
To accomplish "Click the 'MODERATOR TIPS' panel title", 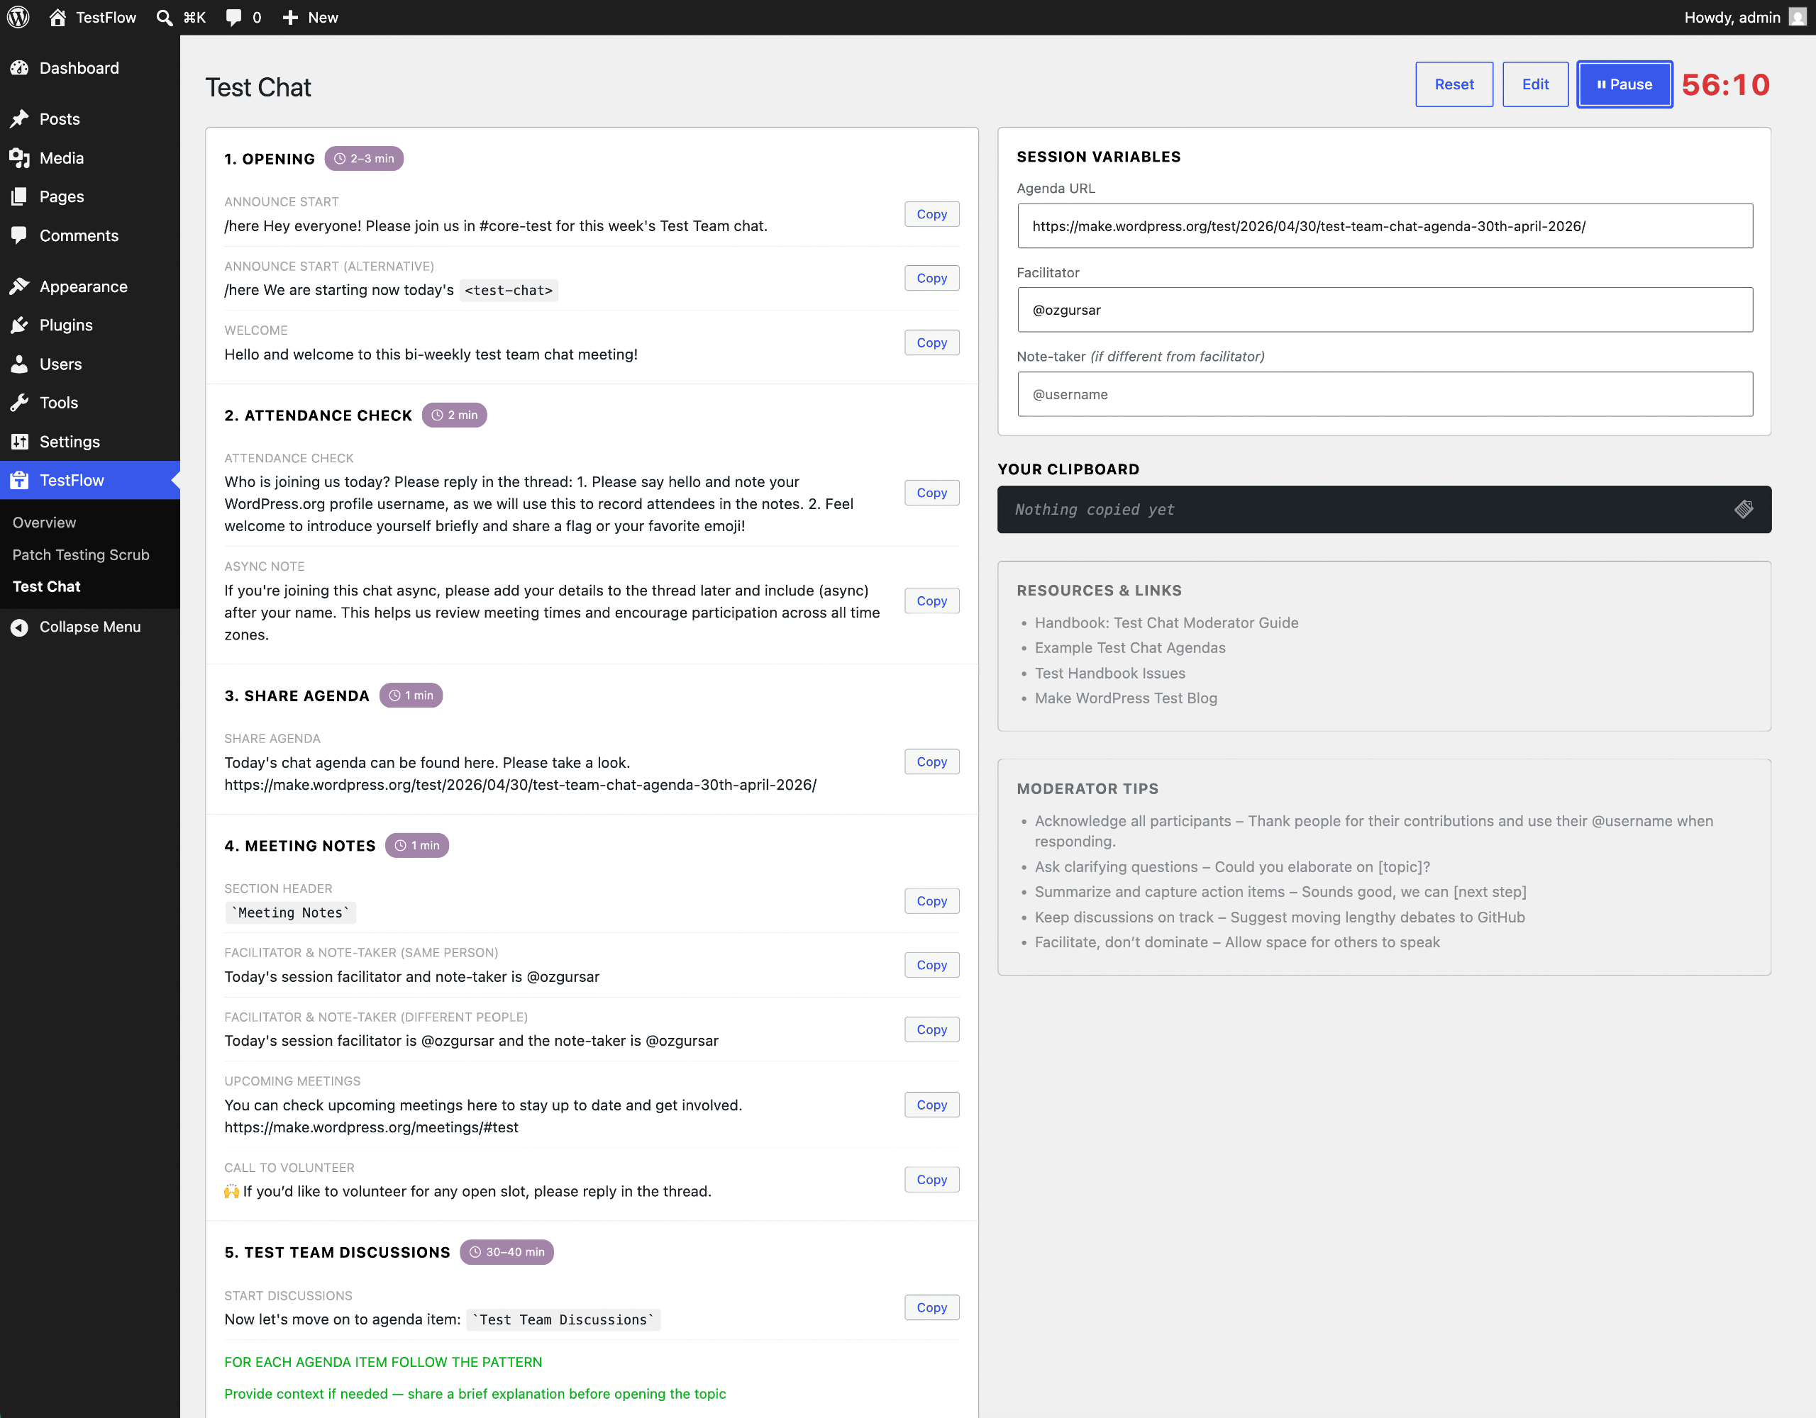I will (1087, 789).
